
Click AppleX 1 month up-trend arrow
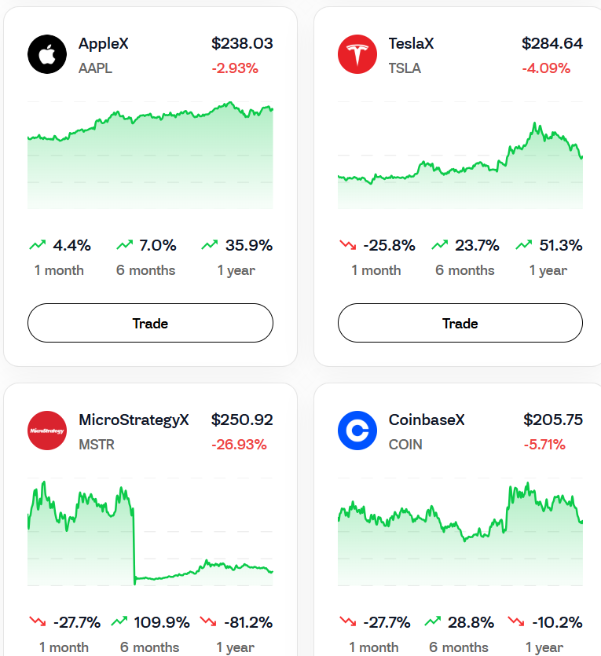pyautogui.click(x=37, y=245)
